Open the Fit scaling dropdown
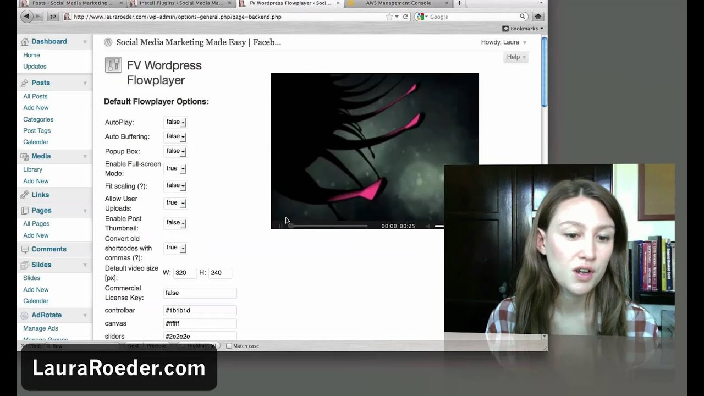 pos(175,186)
